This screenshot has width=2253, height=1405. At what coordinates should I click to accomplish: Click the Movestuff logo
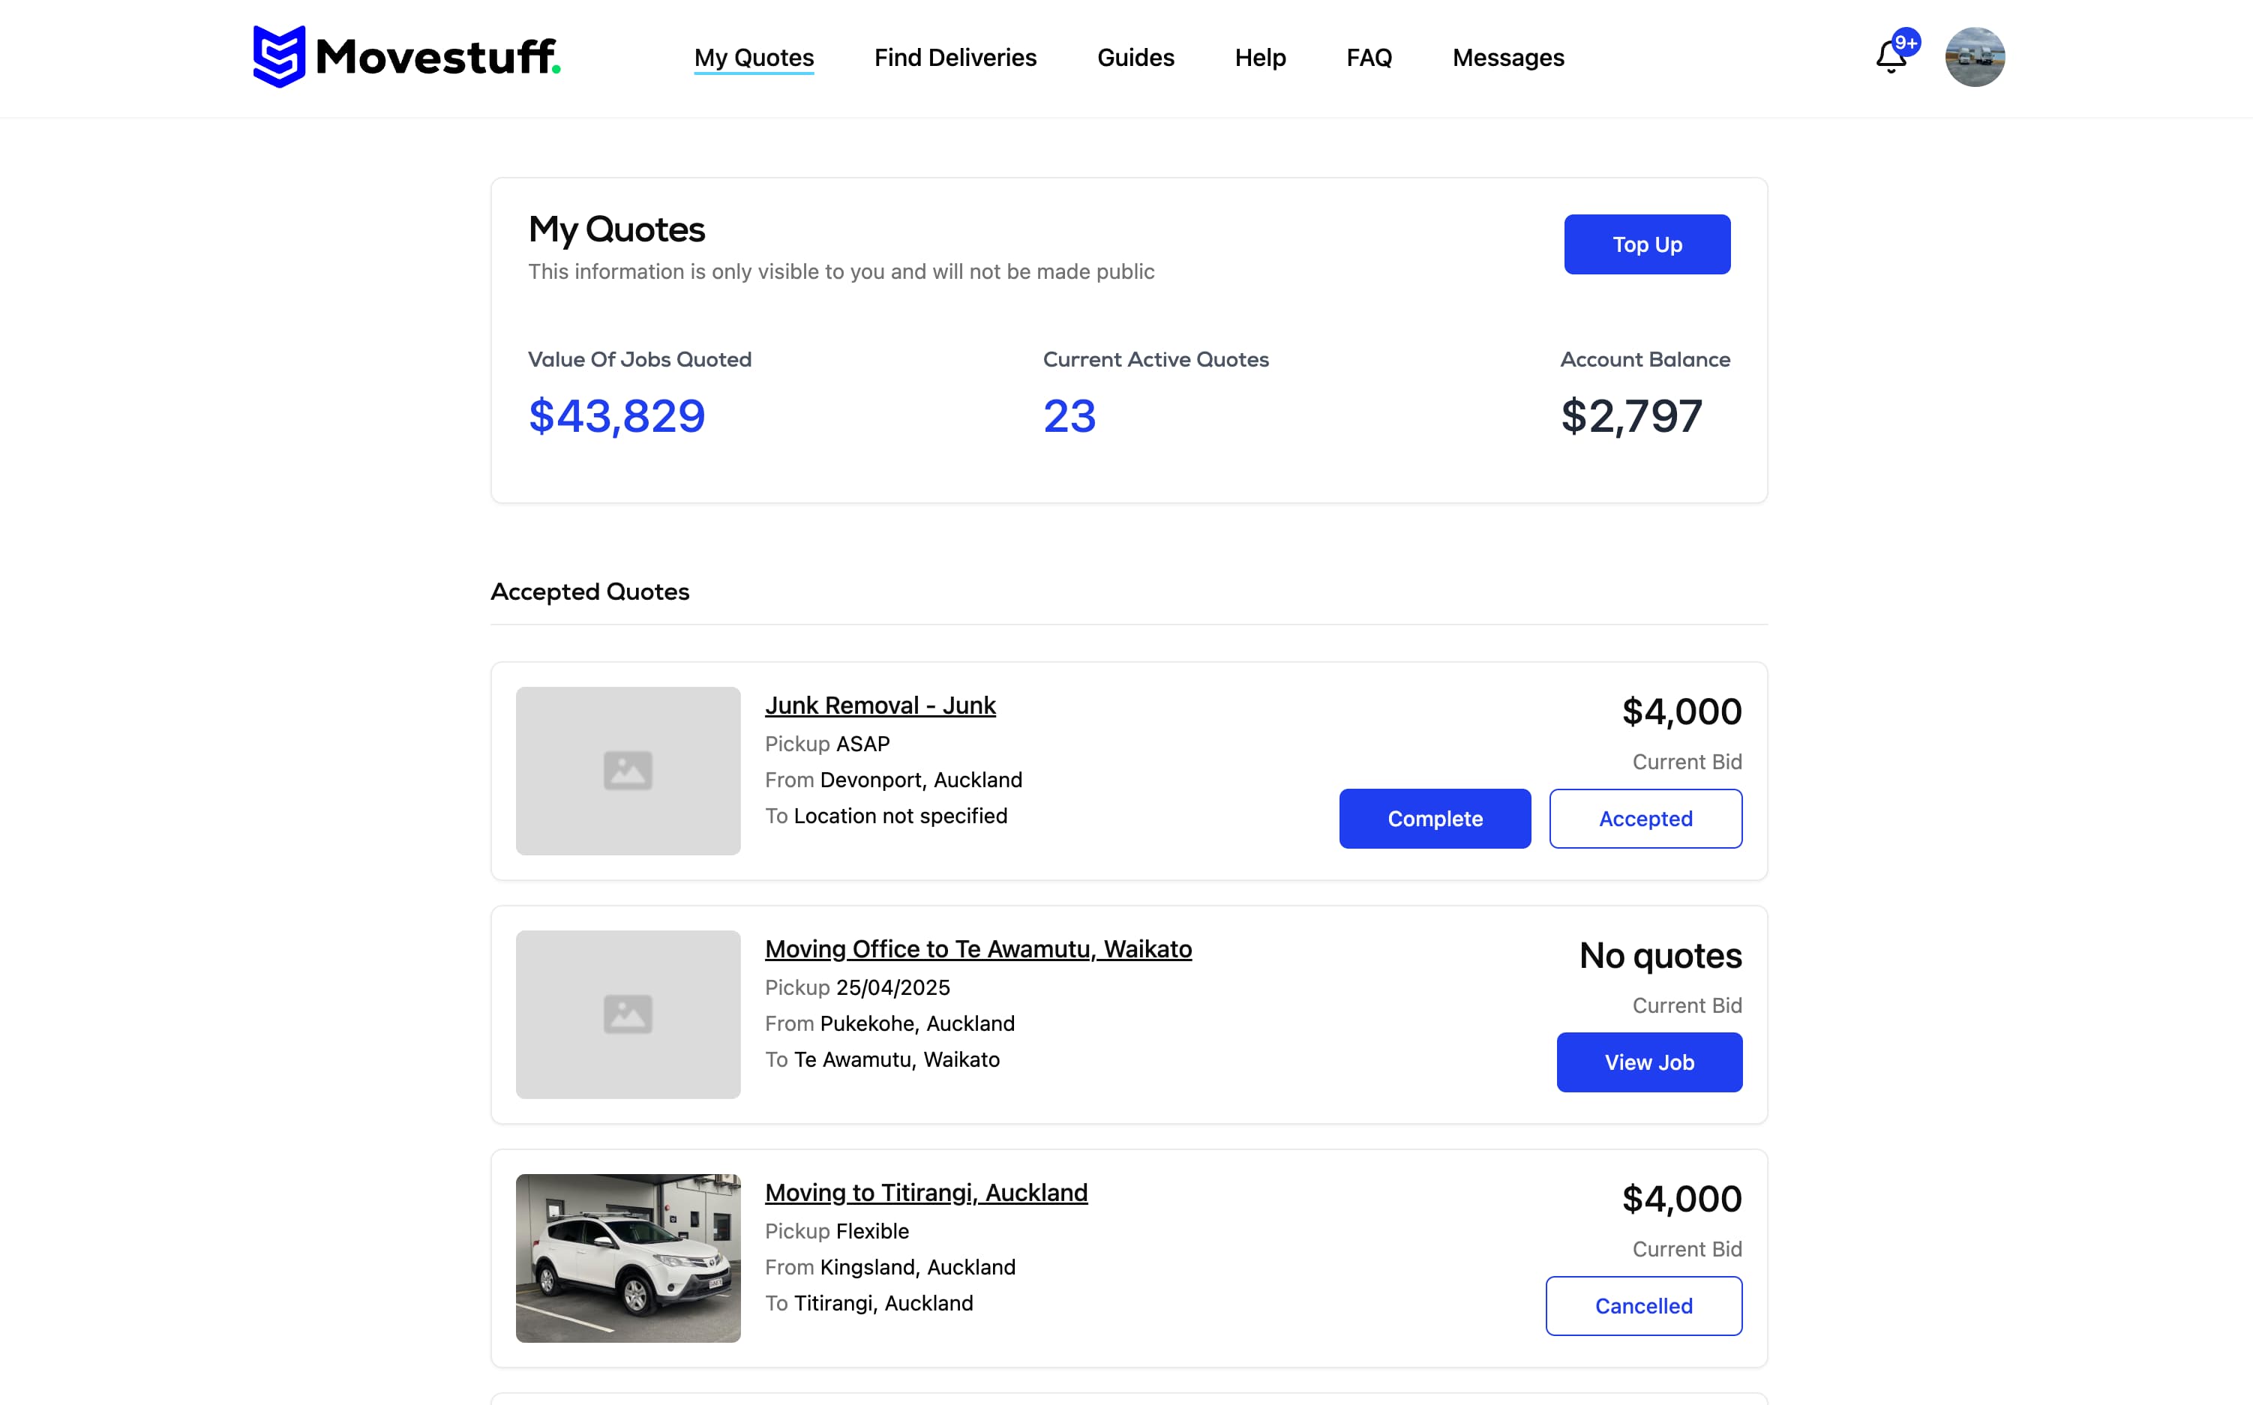coord(406,57)
